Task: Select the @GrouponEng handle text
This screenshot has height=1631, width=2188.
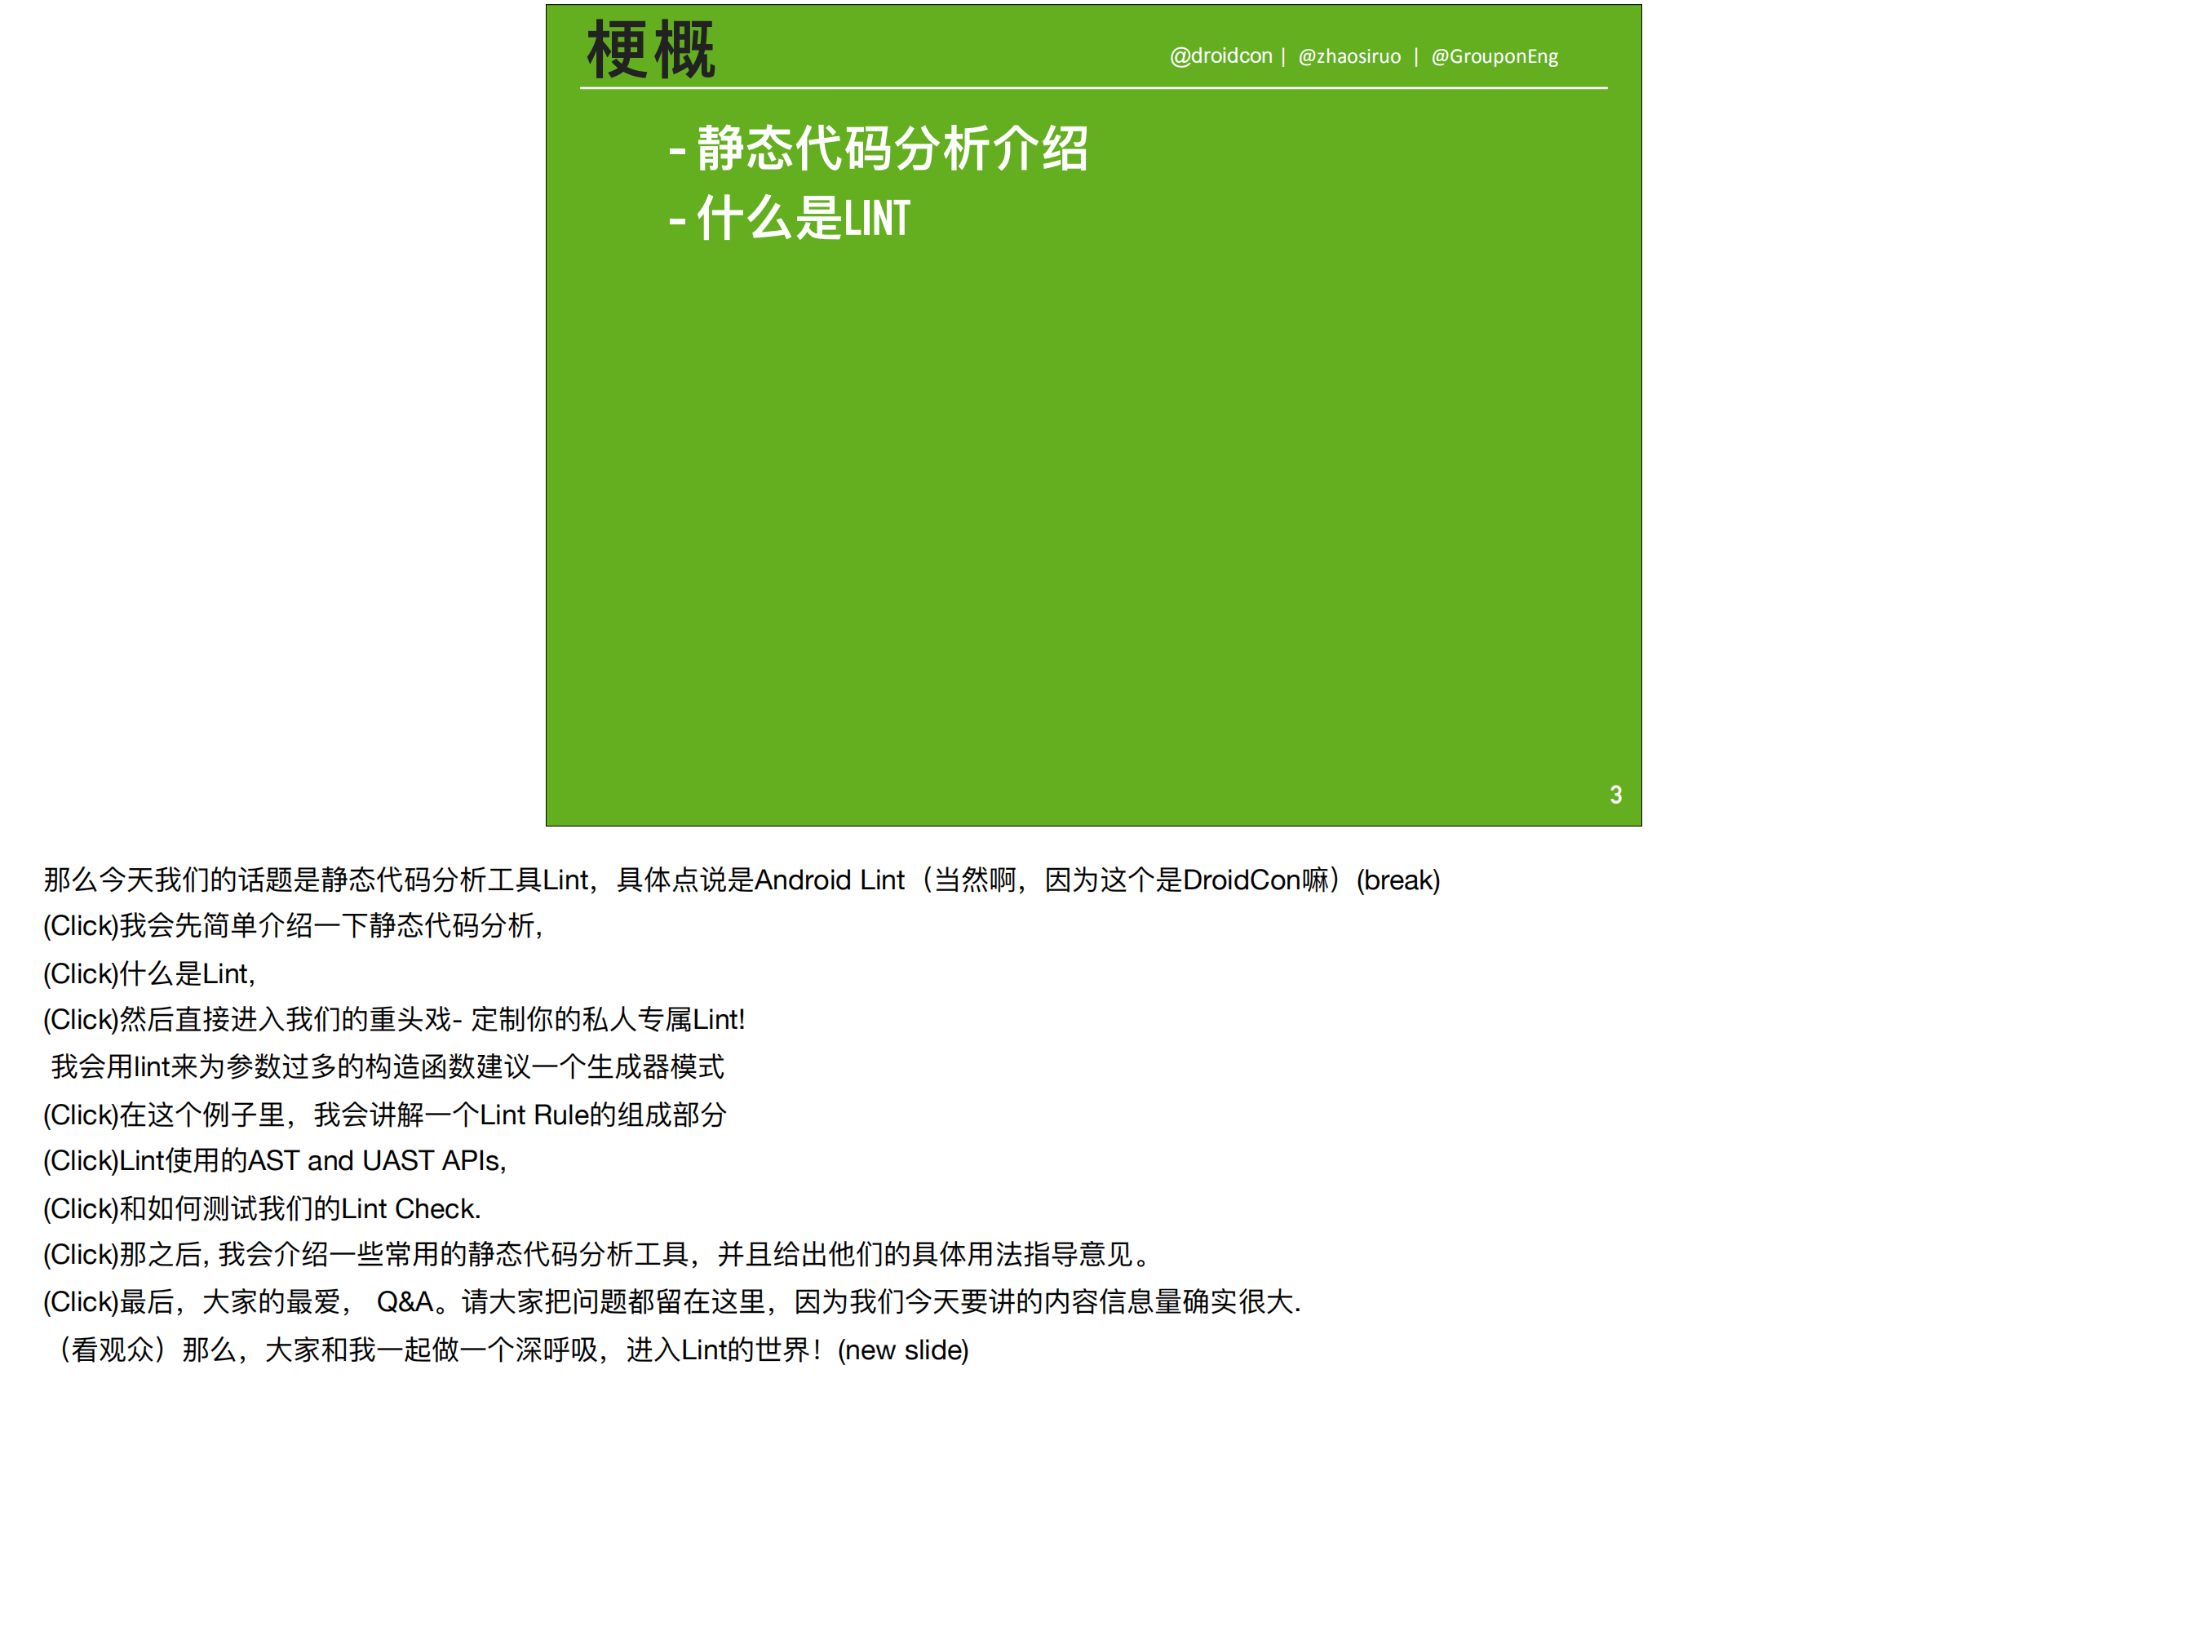Action: pos(1495,56)
